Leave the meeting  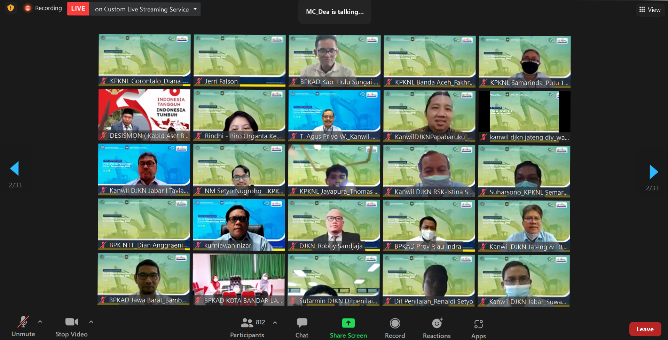pos(645,329)
